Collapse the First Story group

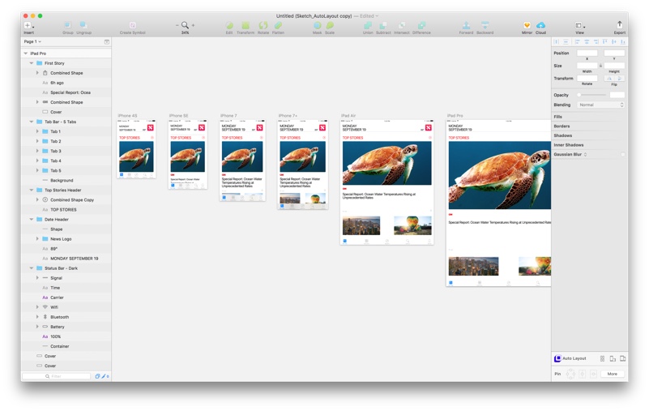32,63
